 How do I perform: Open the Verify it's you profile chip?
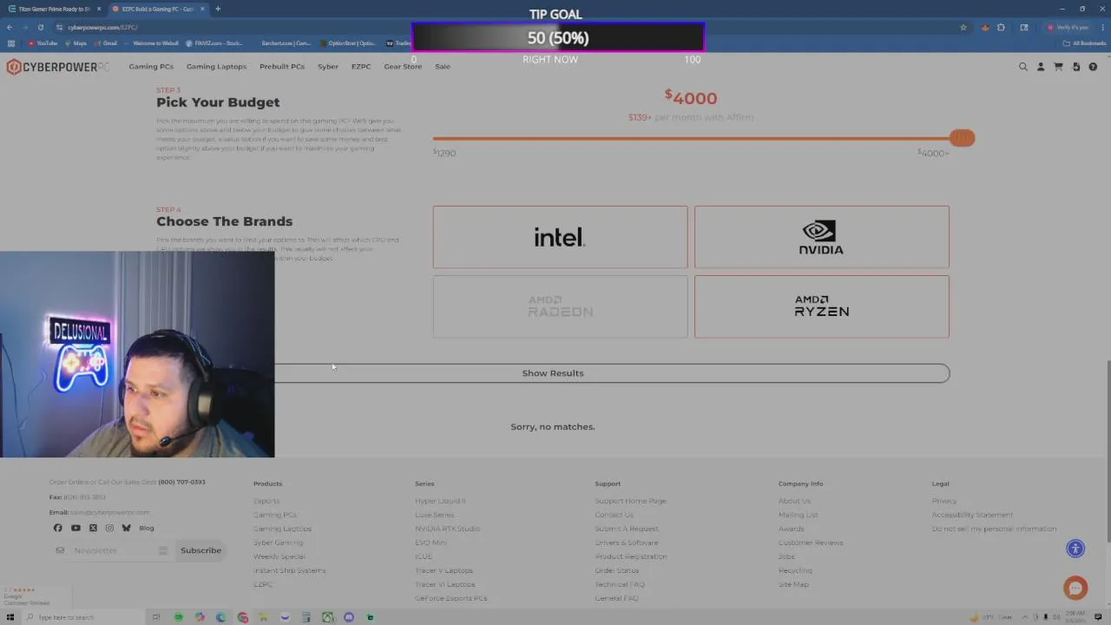tap(1068, 27)
